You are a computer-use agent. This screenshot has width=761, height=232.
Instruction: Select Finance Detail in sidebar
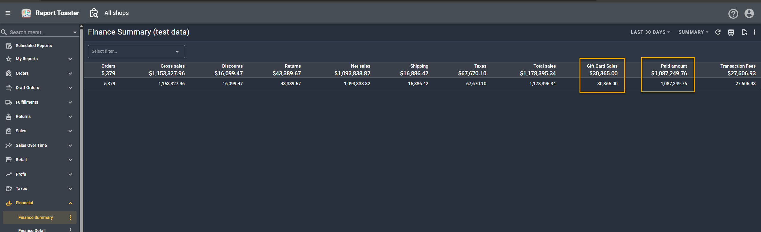click(32, 230)
